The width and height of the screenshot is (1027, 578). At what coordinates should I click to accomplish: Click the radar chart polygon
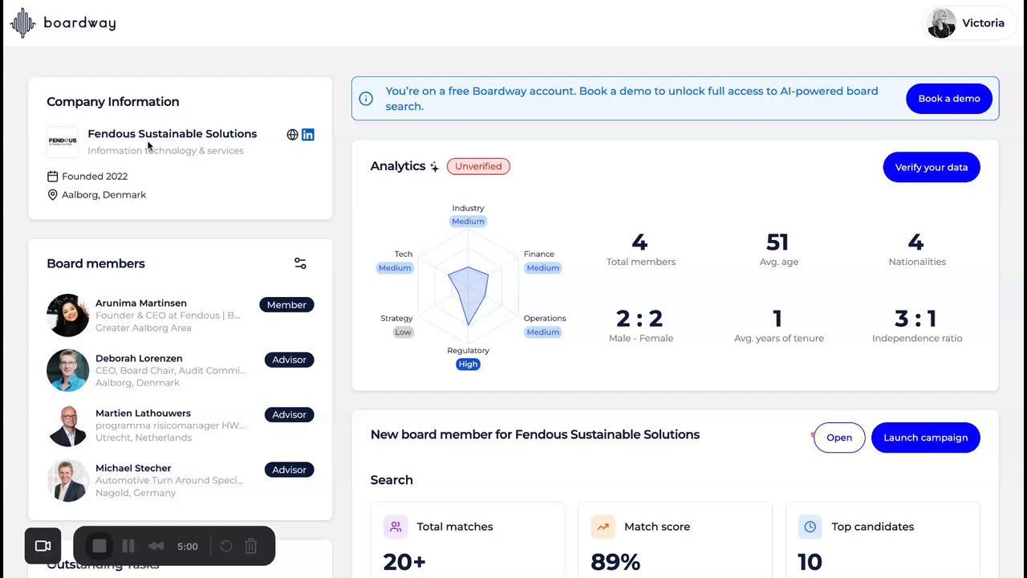pos(469,294)
